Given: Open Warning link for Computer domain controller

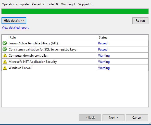Looking at the screenshot, I should (104, 56).
